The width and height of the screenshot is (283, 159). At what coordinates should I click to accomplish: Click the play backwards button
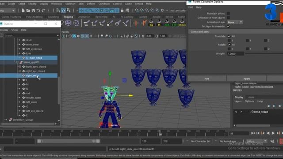click(x=268, y=133)
